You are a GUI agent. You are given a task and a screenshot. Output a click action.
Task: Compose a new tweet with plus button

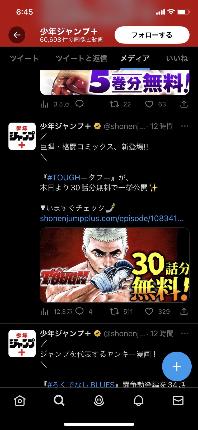click(177, 366)
